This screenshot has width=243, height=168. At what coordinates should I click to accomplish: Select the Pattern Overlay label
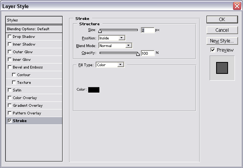pyautogui.click(x=27, y=113)
